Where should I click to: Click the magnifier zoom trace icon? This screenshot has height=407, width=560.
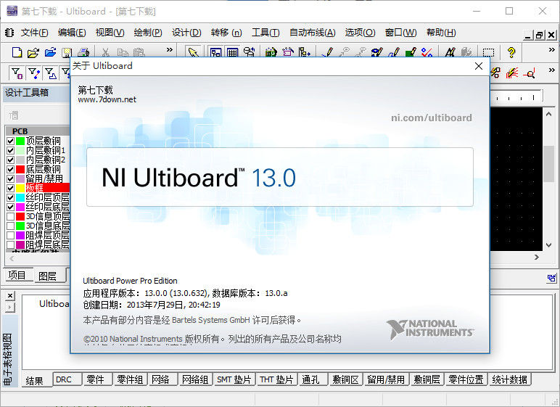[x=529, y=73]
